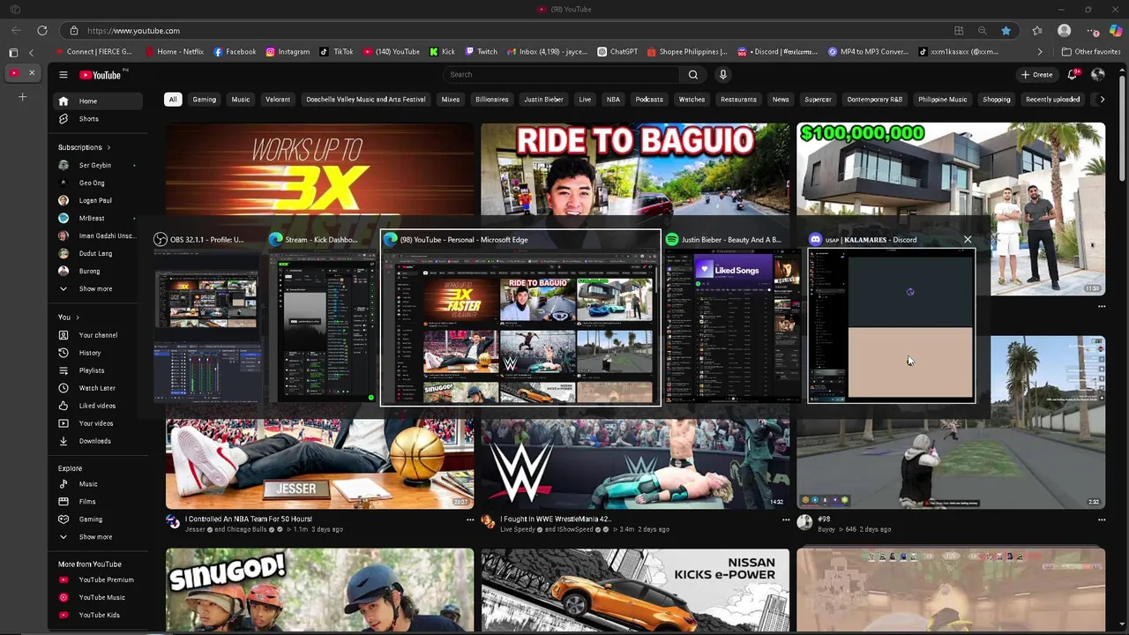
Task: Close the YouTube vertical tab
Action: [32, 73]
